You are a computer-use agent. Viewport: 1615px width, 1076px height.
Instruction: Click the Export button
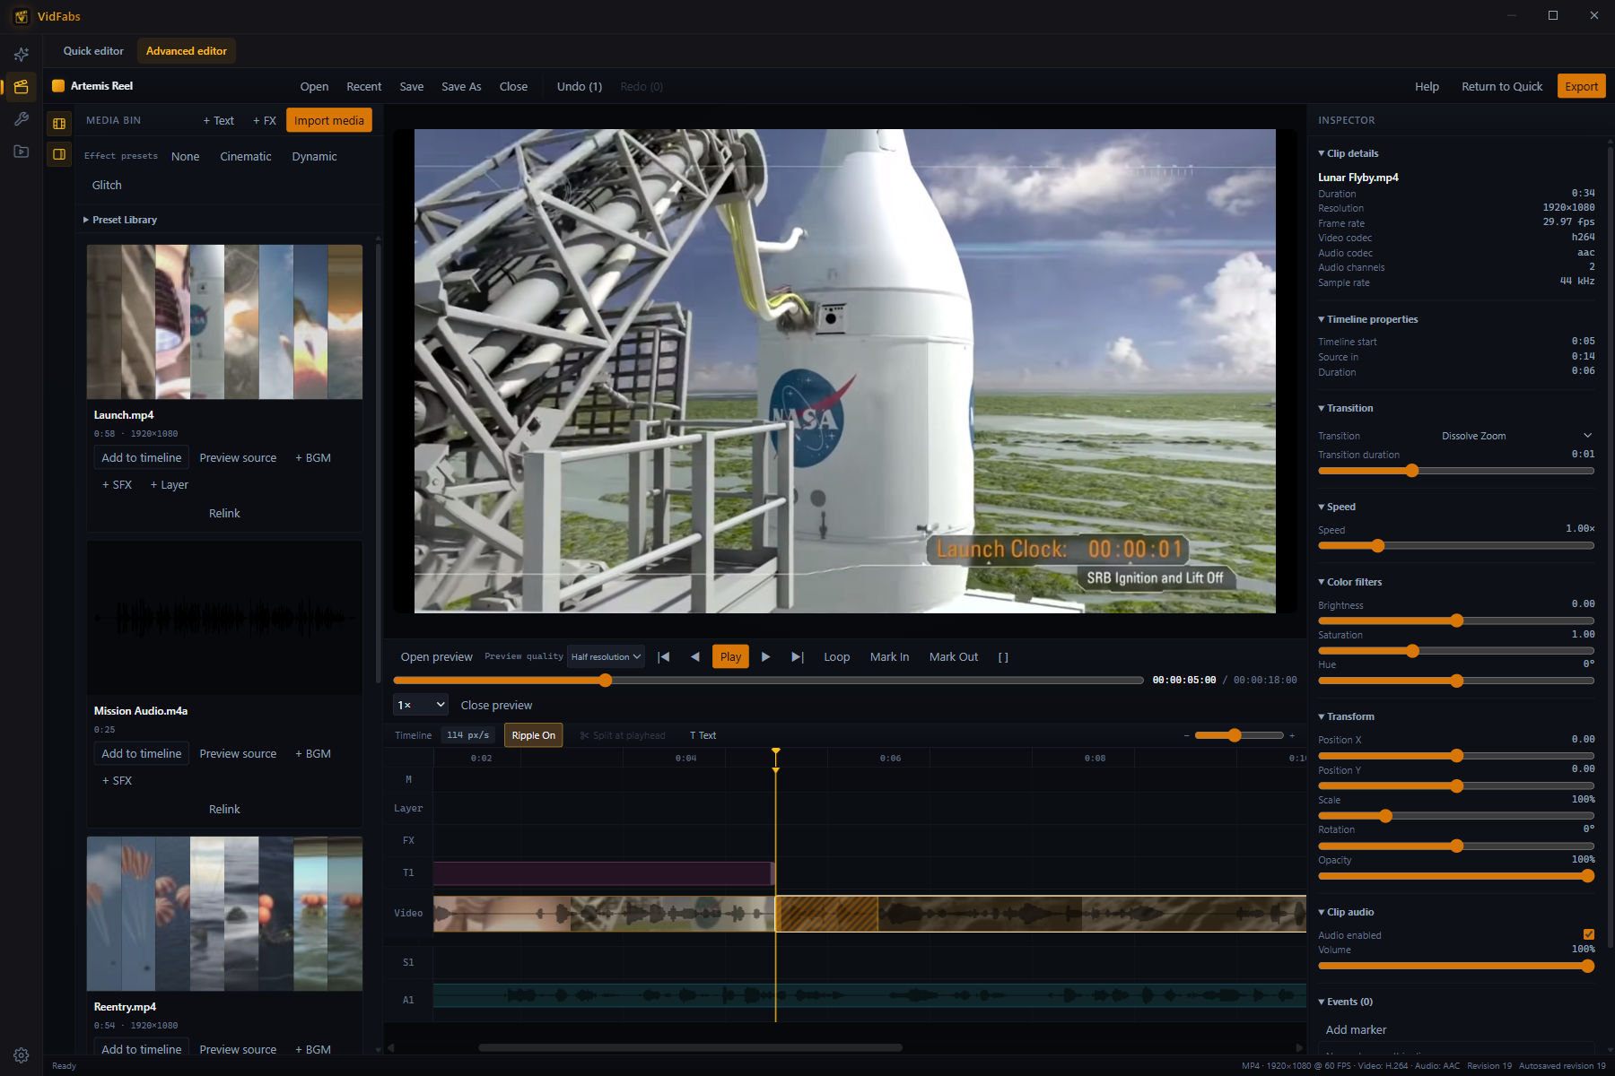(x=1582, y=86)
